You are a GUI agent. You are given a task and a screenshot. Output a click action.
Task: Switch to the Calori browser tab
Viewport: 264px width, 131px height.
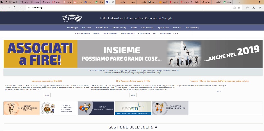coord(216,2)
